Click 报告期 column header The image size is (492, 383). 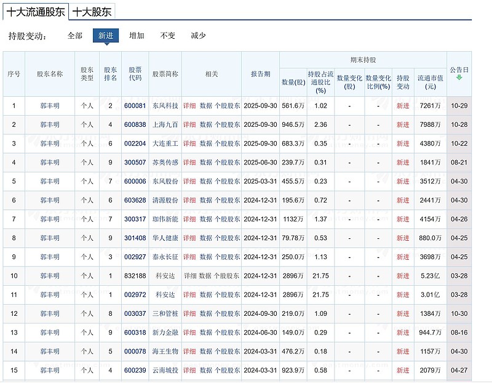[x=260, y=74]
